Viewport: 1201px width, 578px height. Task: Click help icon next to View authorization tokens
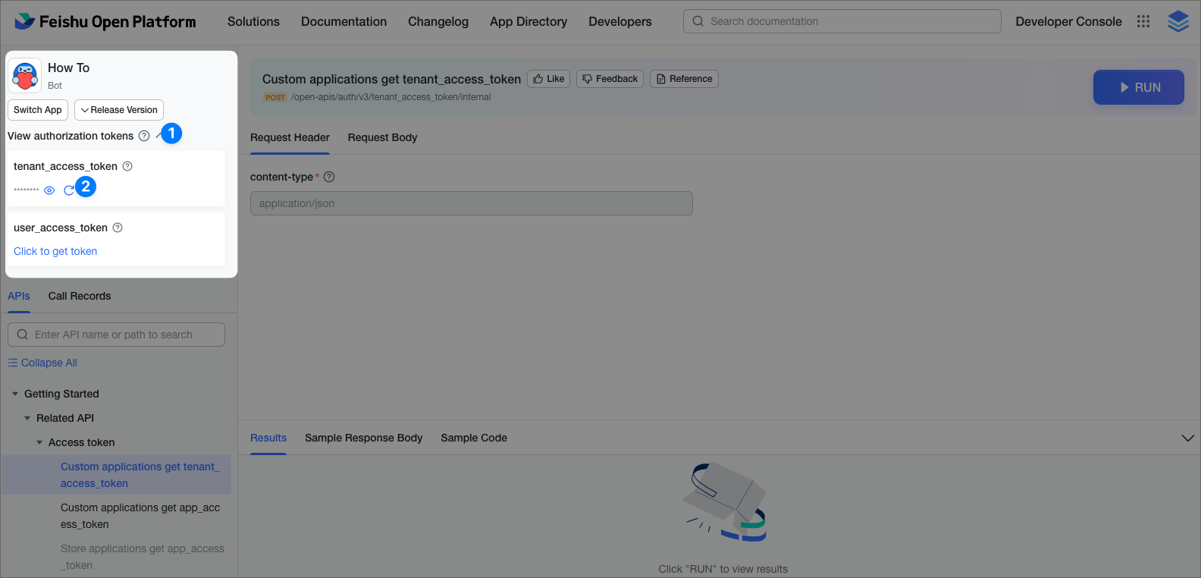(x=144, y=136)
